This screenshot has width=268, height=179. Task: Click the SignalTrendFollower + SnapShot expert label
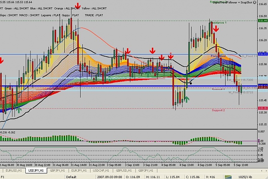pyautogui.click(x=232, y=3)
